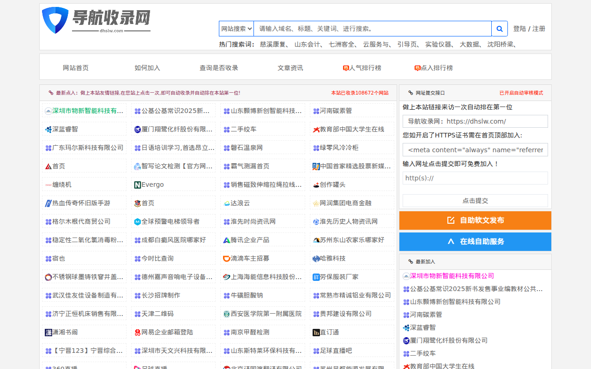Image resolution: width=591 pixels, height=369 pixels.
Task: Open 宿也 link
Action: (x=59, y=258)
